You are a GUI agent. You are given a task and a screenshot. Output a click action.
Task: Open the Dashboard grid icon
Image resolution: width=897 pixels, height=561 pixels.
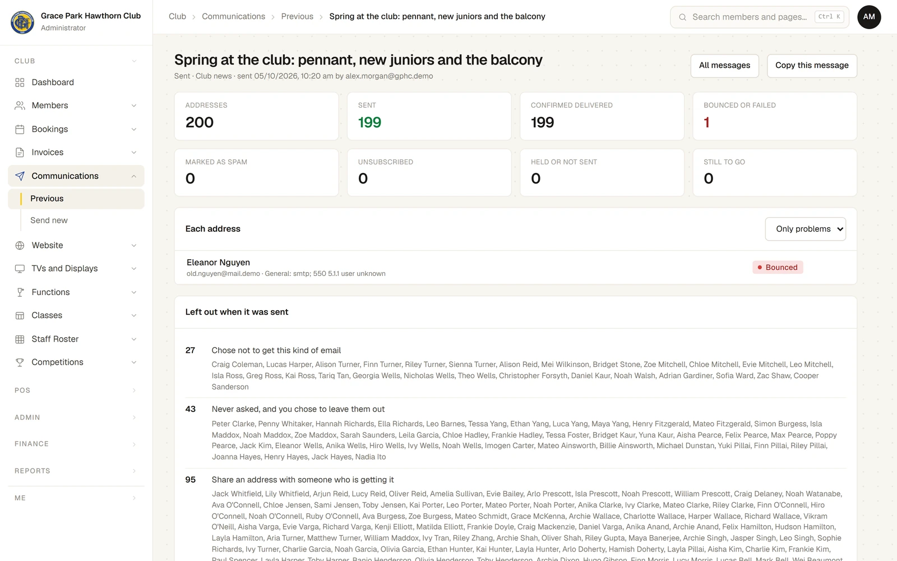[20, 82]
